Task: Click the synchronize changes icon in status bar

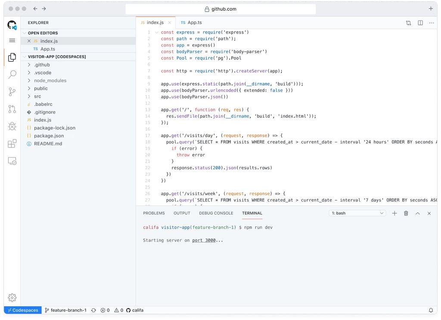Action: (93, 310)
